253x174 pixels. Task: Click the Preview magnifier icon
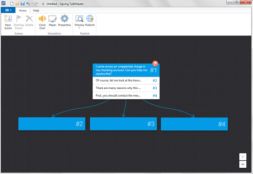click(79, 19)
